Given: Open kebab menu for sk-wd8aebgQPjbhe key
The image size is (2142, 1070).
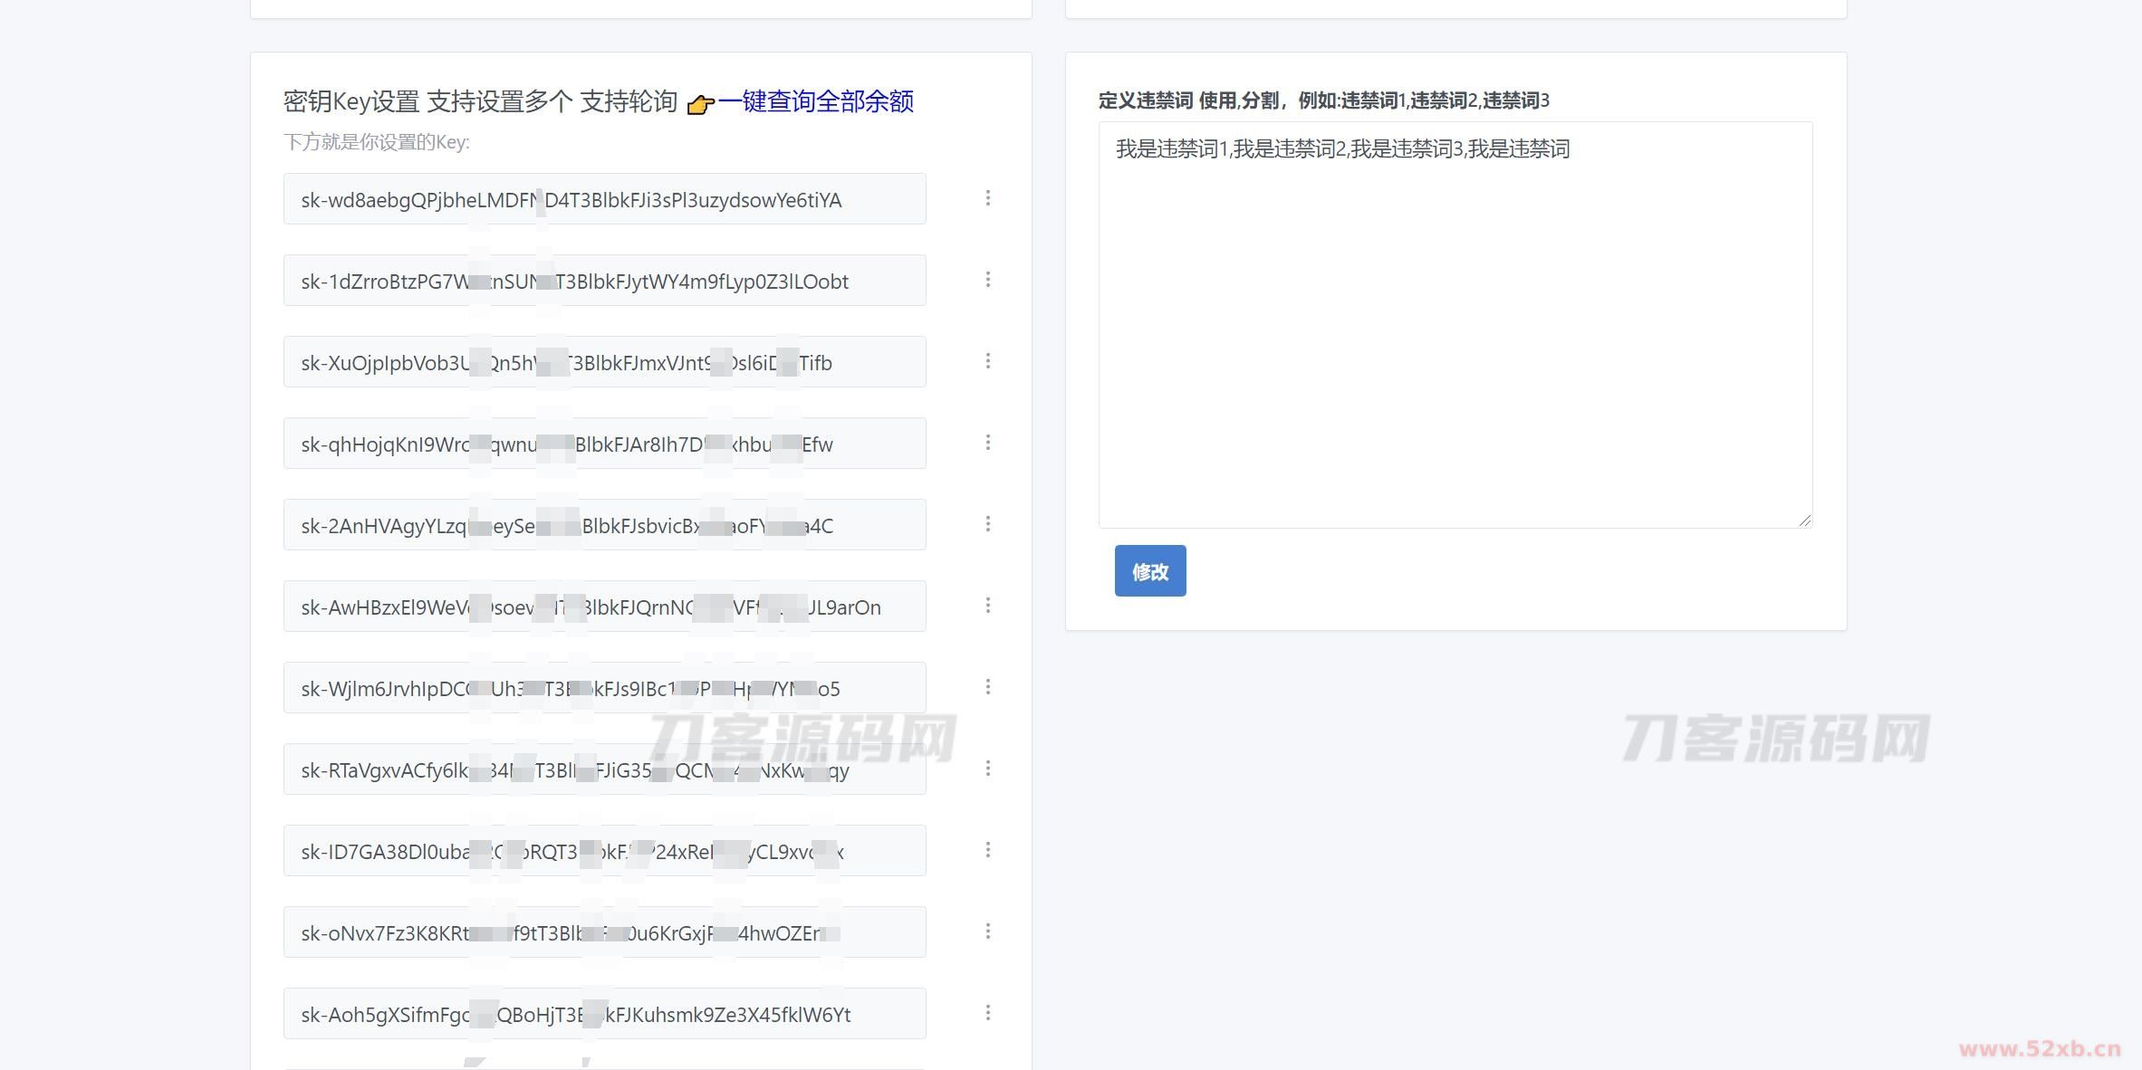Looking at the screenshot, I should click(x=987, y=198).
